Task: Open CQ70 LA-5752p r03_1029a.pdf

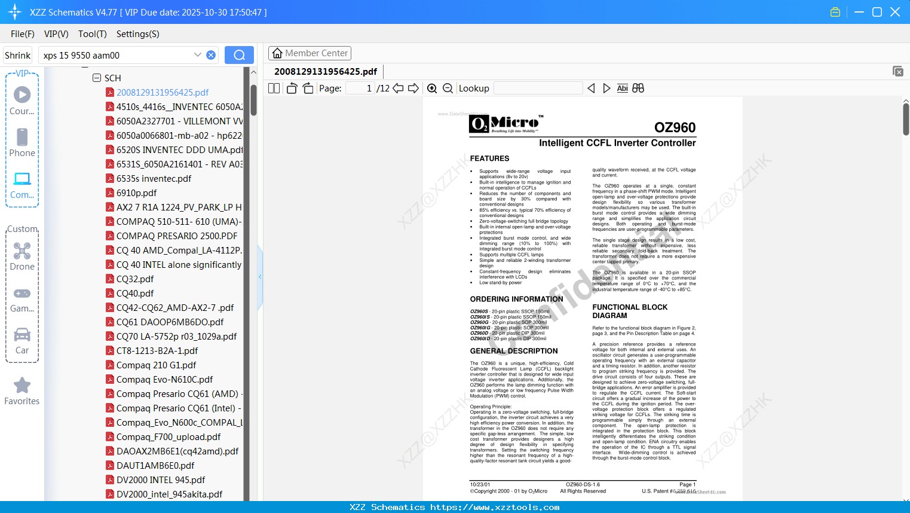Action: [176, 336]
